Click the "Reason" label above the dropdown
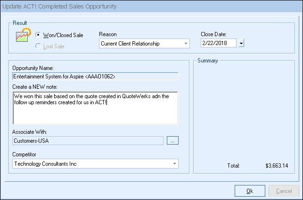 coord(107,34)
